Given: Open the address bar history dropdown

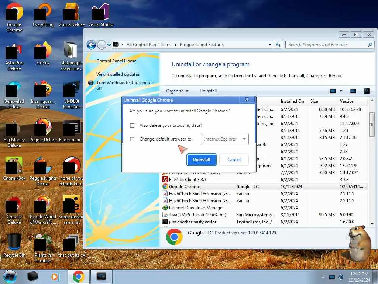Looking at the screenshot, I should [x=269, y=45].
